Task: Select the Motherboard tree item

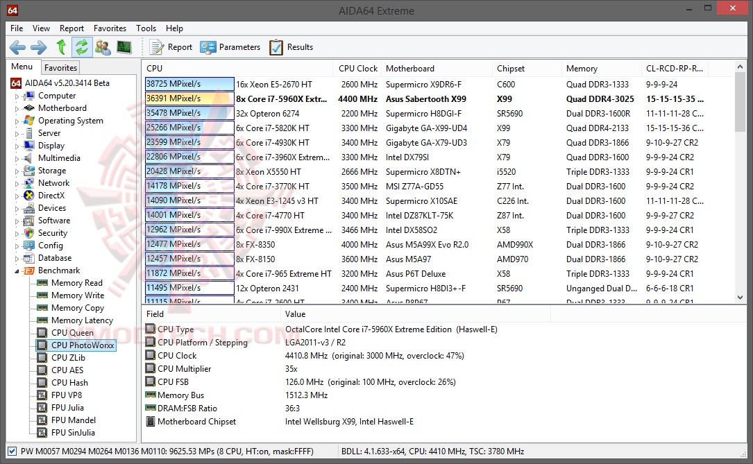Action: point(62,108)
